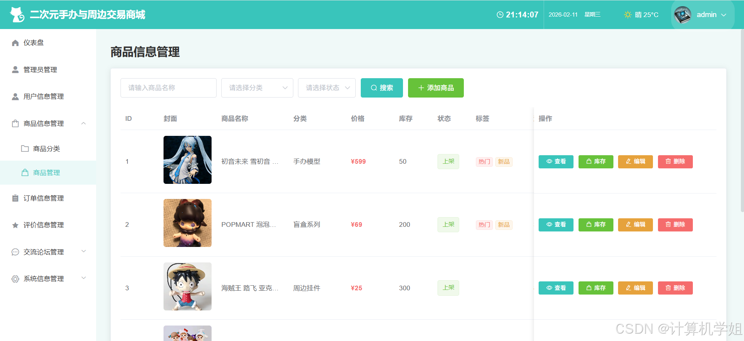Open 用户信息管理 menu item
744x341 pixels.
coord(48,96)
